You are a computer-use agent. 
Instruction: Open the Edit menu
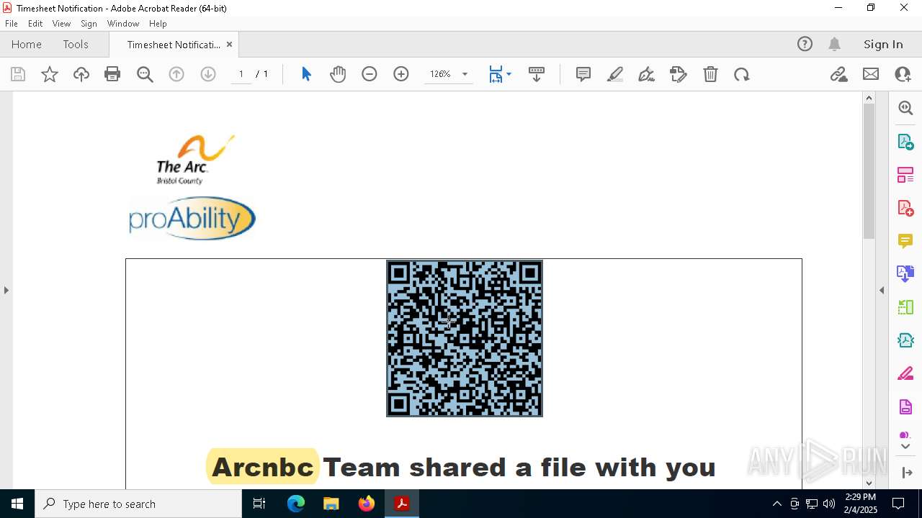pyautogui.click(x=35, y=24)
